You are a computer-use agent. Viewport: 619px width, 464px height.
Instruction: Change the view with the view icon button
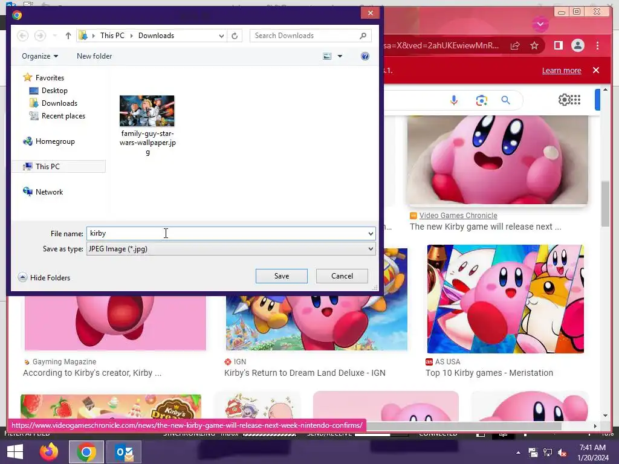point(327,56)
